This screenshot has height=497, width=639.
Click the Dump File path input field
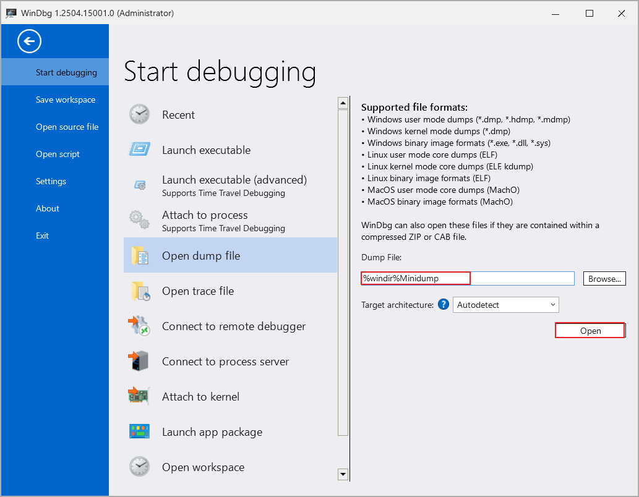click(468, 279)
